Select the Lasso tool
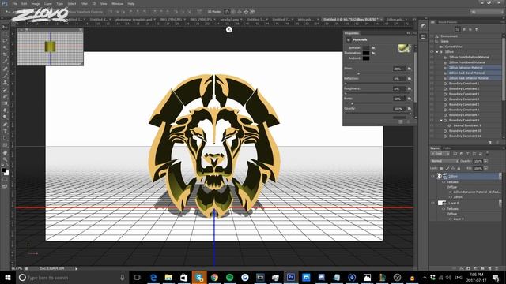506x284 pixels. [6, 41]
